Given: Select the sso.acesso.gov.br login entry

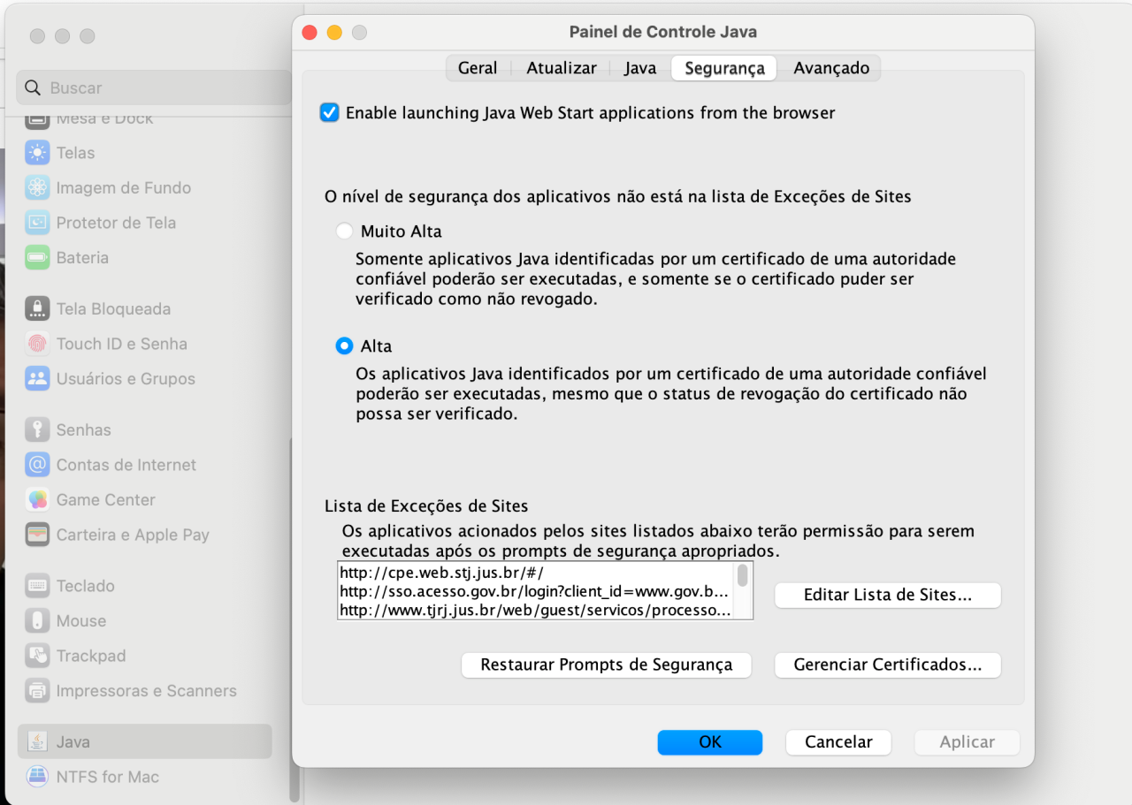Looking at the screenshot, I should click(536, 591).
